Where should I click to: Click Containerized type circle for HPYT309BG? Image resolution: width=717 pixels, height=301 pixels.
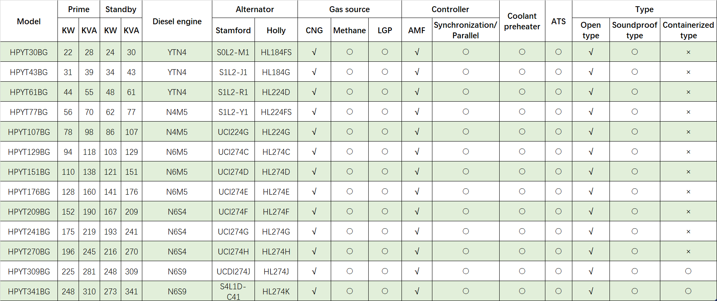tap(688, 271)
